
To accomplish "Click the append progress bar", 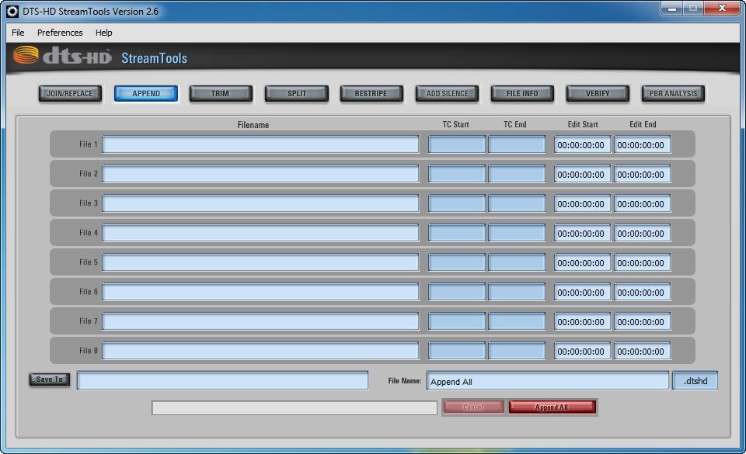I will point(295,407).
